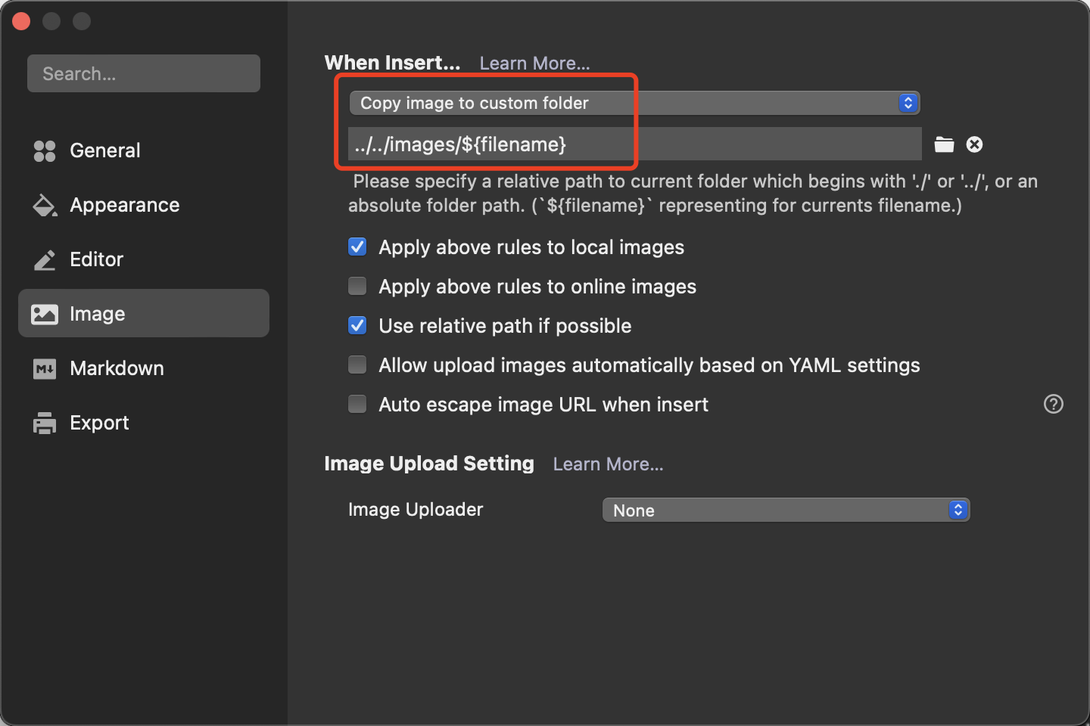This screenshot has height=726, width=1090.
Task: Open Learn More link for Image Upload Setting
Action: 608,464
